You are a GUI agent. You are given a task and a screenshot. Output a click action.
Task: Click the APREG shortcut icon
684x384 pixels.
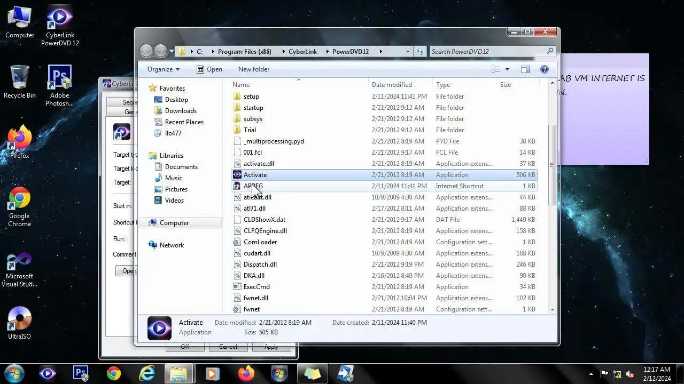(237, 186)
